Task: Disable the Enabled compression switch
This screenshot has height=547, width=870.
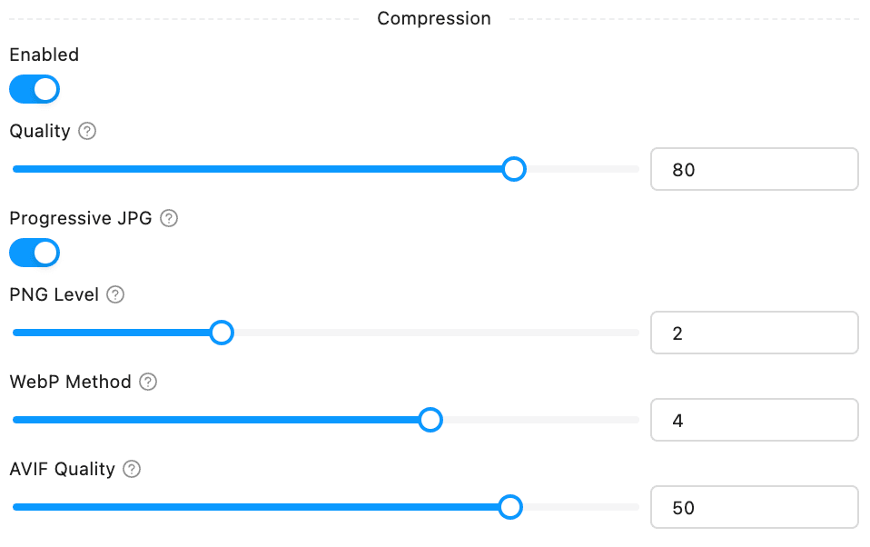Action: (35, 89)
